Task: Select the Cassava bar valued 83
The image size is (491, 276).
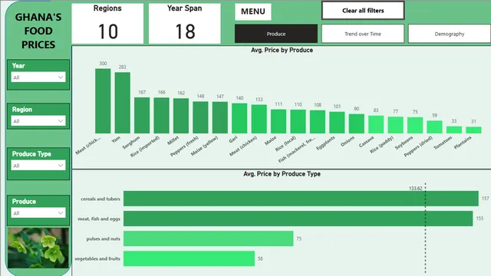Action: pyautogui.click(x=376, y=124)
